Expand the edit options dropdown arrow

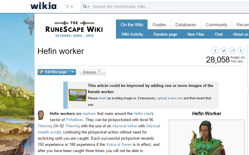pos(73,72)
